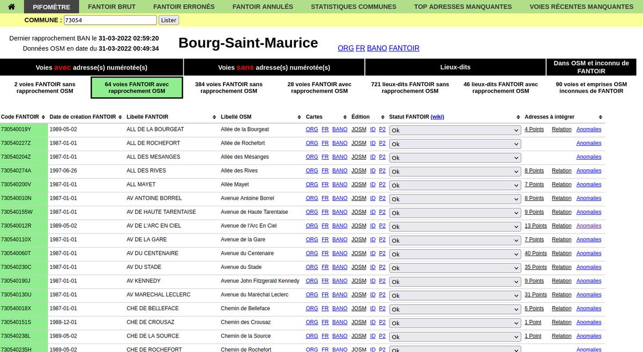The image size is (643, 352).
Task: Sort the Adresses à intégrer column
Action: pyautogui.click(x=601, y=117)
